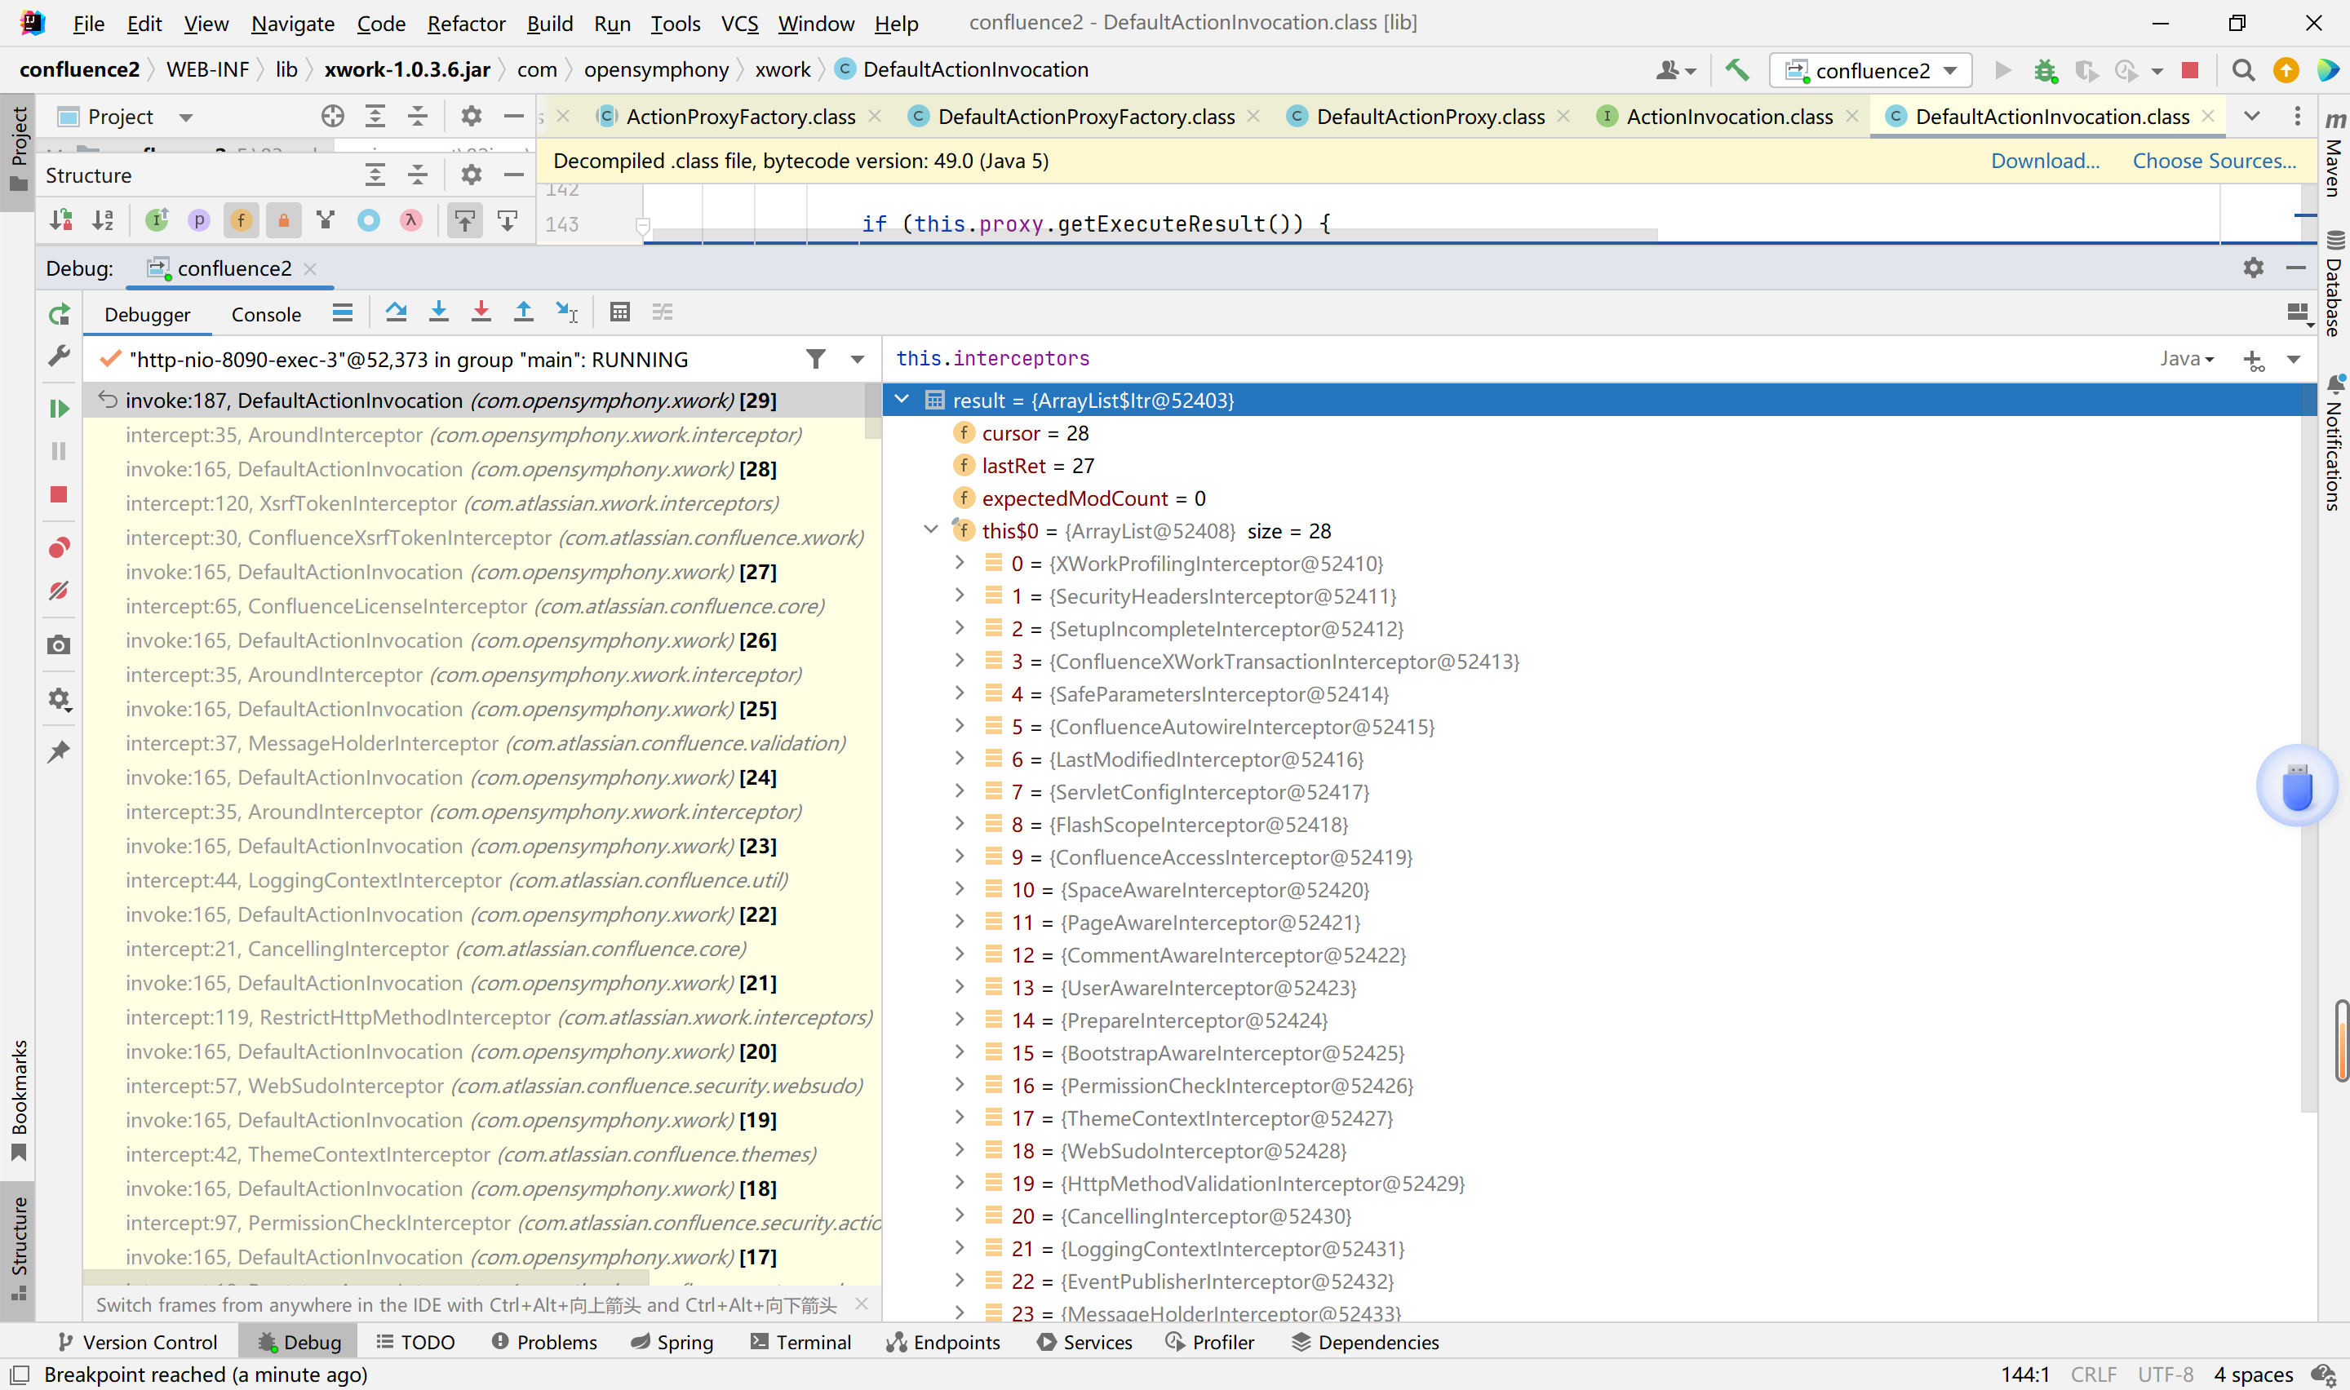Expand element 18 WebSudoInterceptor

pos(959,1150)
